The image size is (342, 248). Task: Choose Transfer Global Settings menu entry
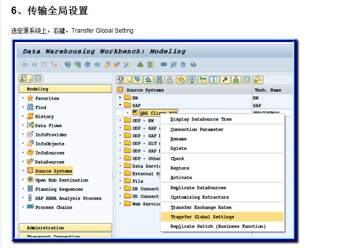(222, 217)
